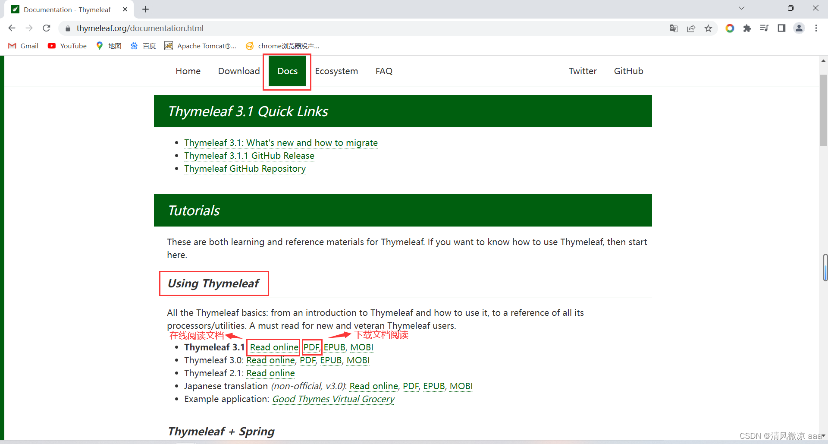Screen dimensions: 828x444
Task: Open the Twitter nav link
Action: coord(583,71)
